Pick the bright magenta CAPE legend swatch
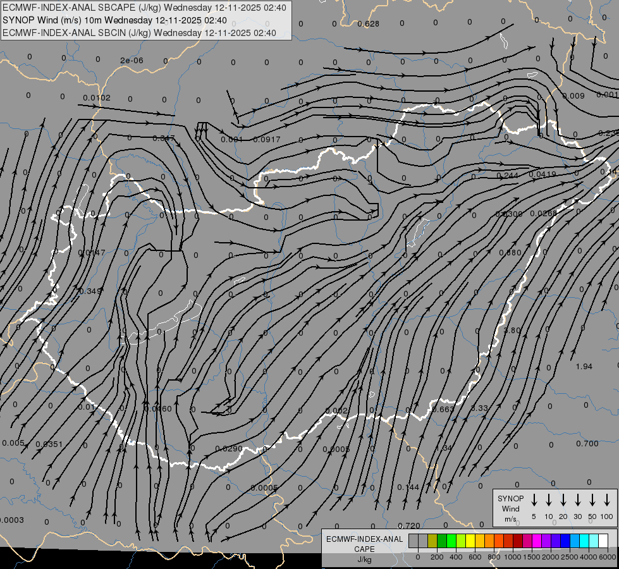619x569 pixels. [x=537, y=541]
